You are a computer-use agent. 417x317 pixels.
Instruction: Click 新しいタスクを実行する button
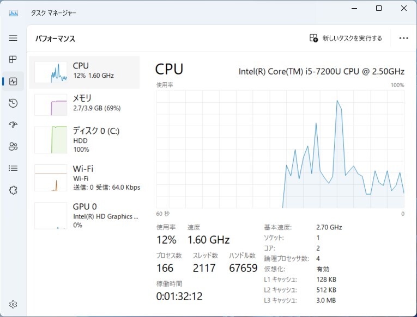click(346, 38)
